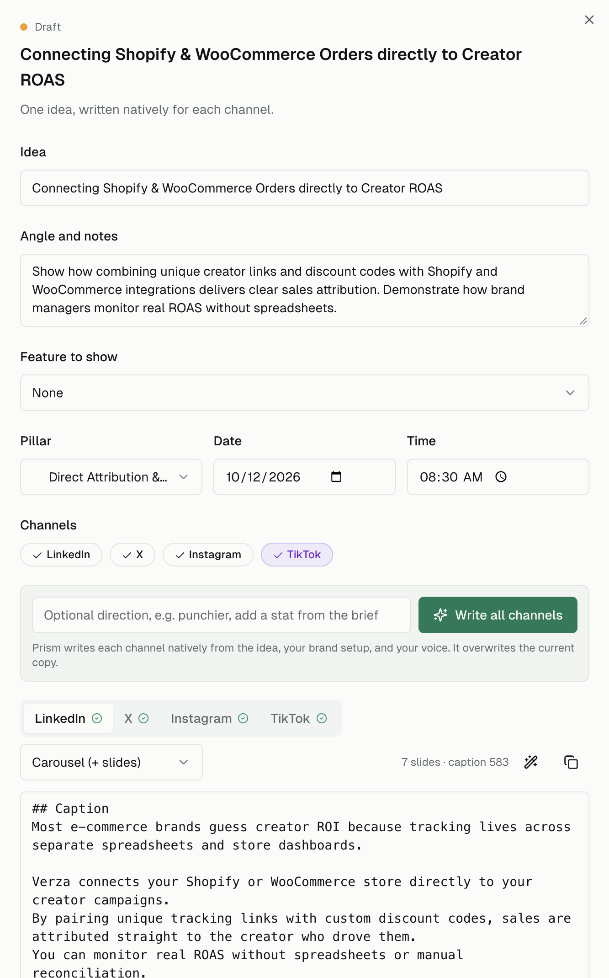Screen dimensions: 609x978
Task: Click the magic wand rewrite icon
Action: 531,762
